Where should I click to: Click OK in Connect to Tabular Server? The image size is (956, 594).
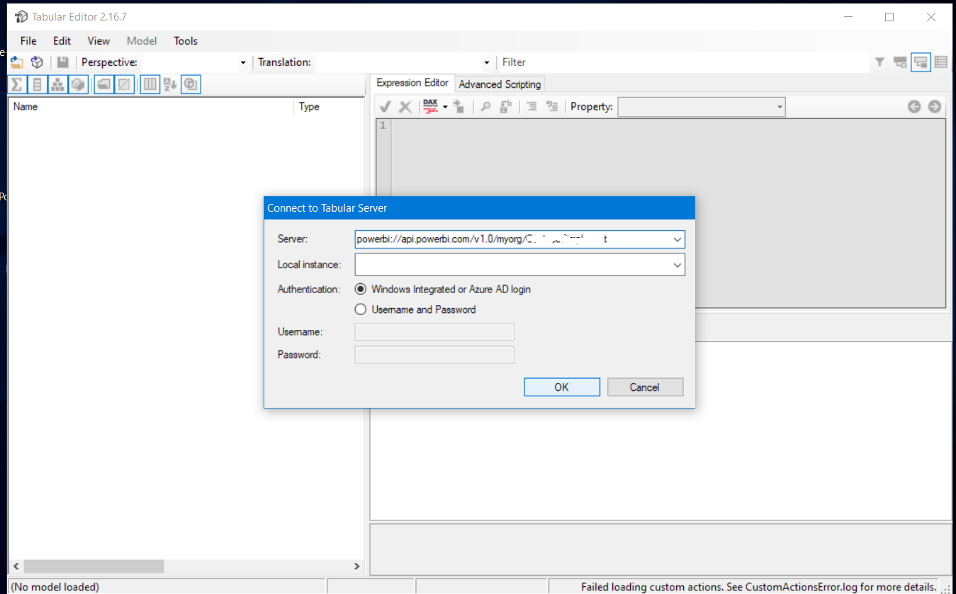[x=562, y=387]
